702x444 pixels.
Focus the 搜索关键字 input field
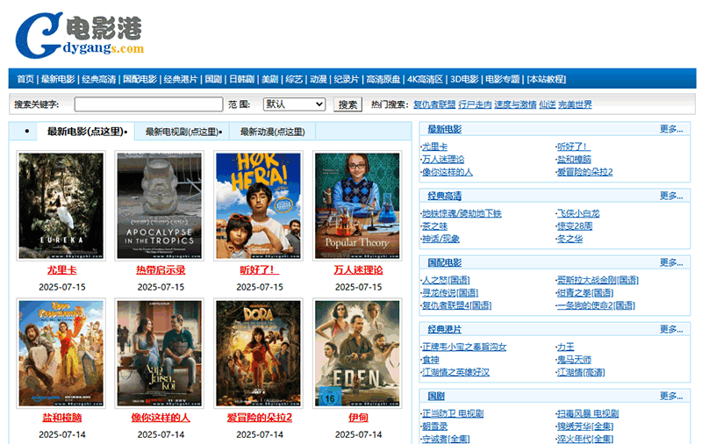coord(148,104)
